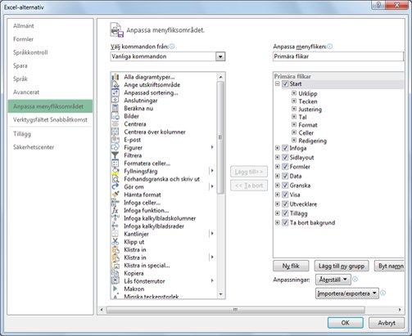This screenshot has height=336, width=412.
Task: Open the Säkerhetscenter category
Action: (x=34, y=147)
